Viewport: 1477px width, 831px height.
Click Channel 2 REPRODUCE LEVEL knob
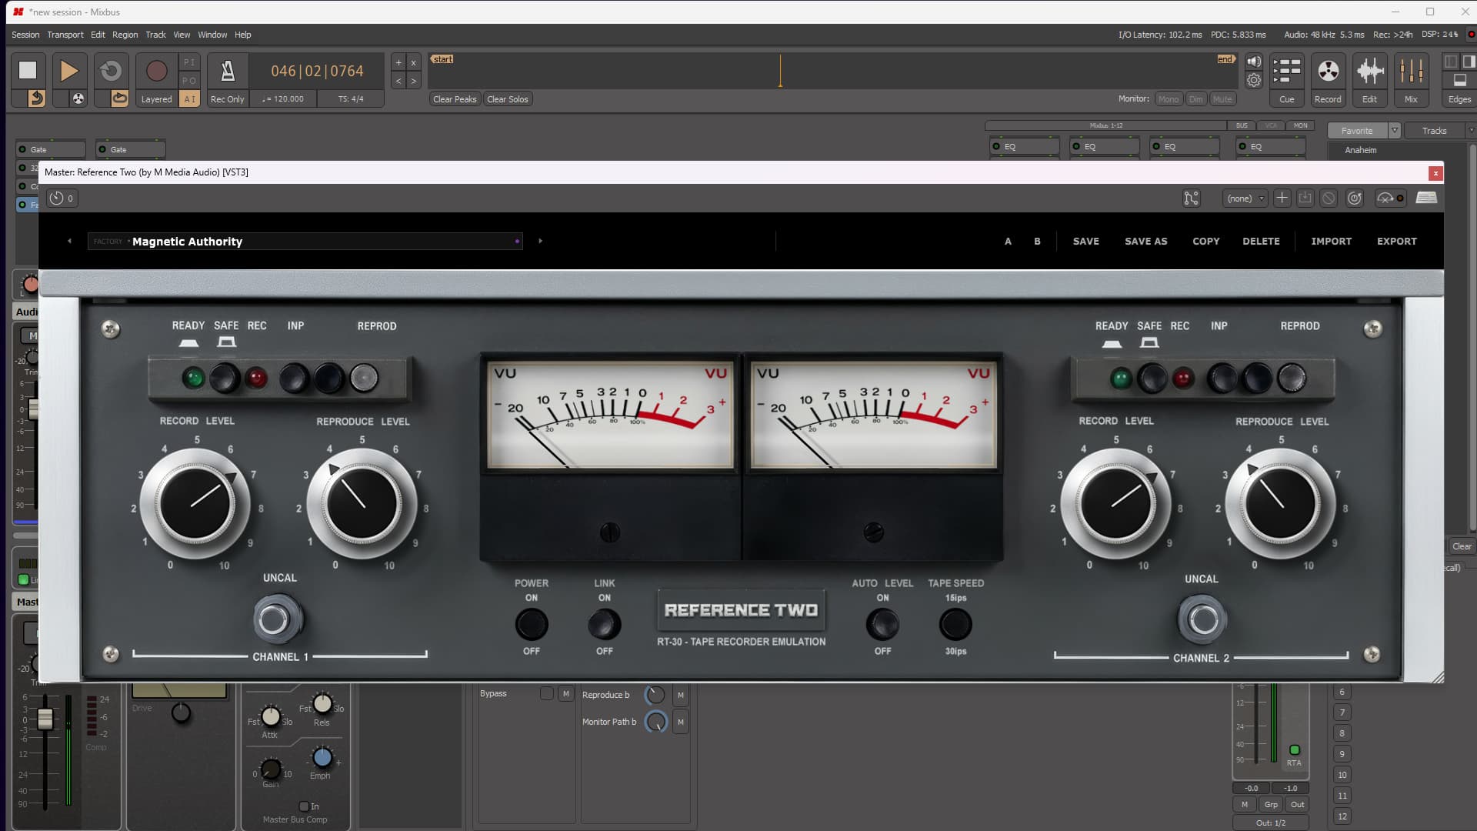pos(1281,505)
